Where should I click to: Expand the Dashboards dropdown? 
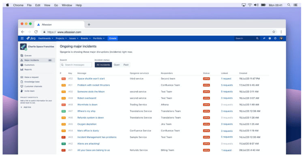46,38
